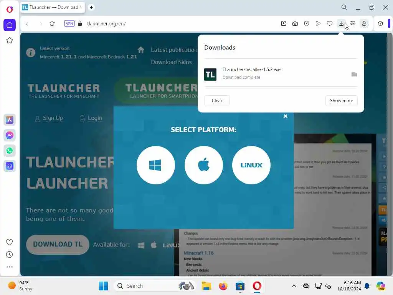
Task: Toggle the Downloads toolbar button
Action: coord(341,23)
